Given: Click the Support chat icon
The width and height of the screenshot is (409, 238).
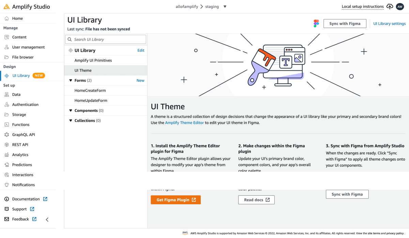Looking at the screenshot, I should pos(6,209).
